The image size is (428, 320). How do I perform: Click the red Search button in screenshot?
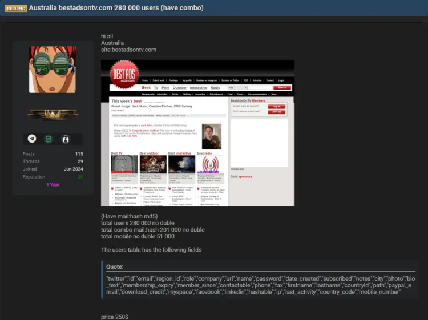point(282,88)
